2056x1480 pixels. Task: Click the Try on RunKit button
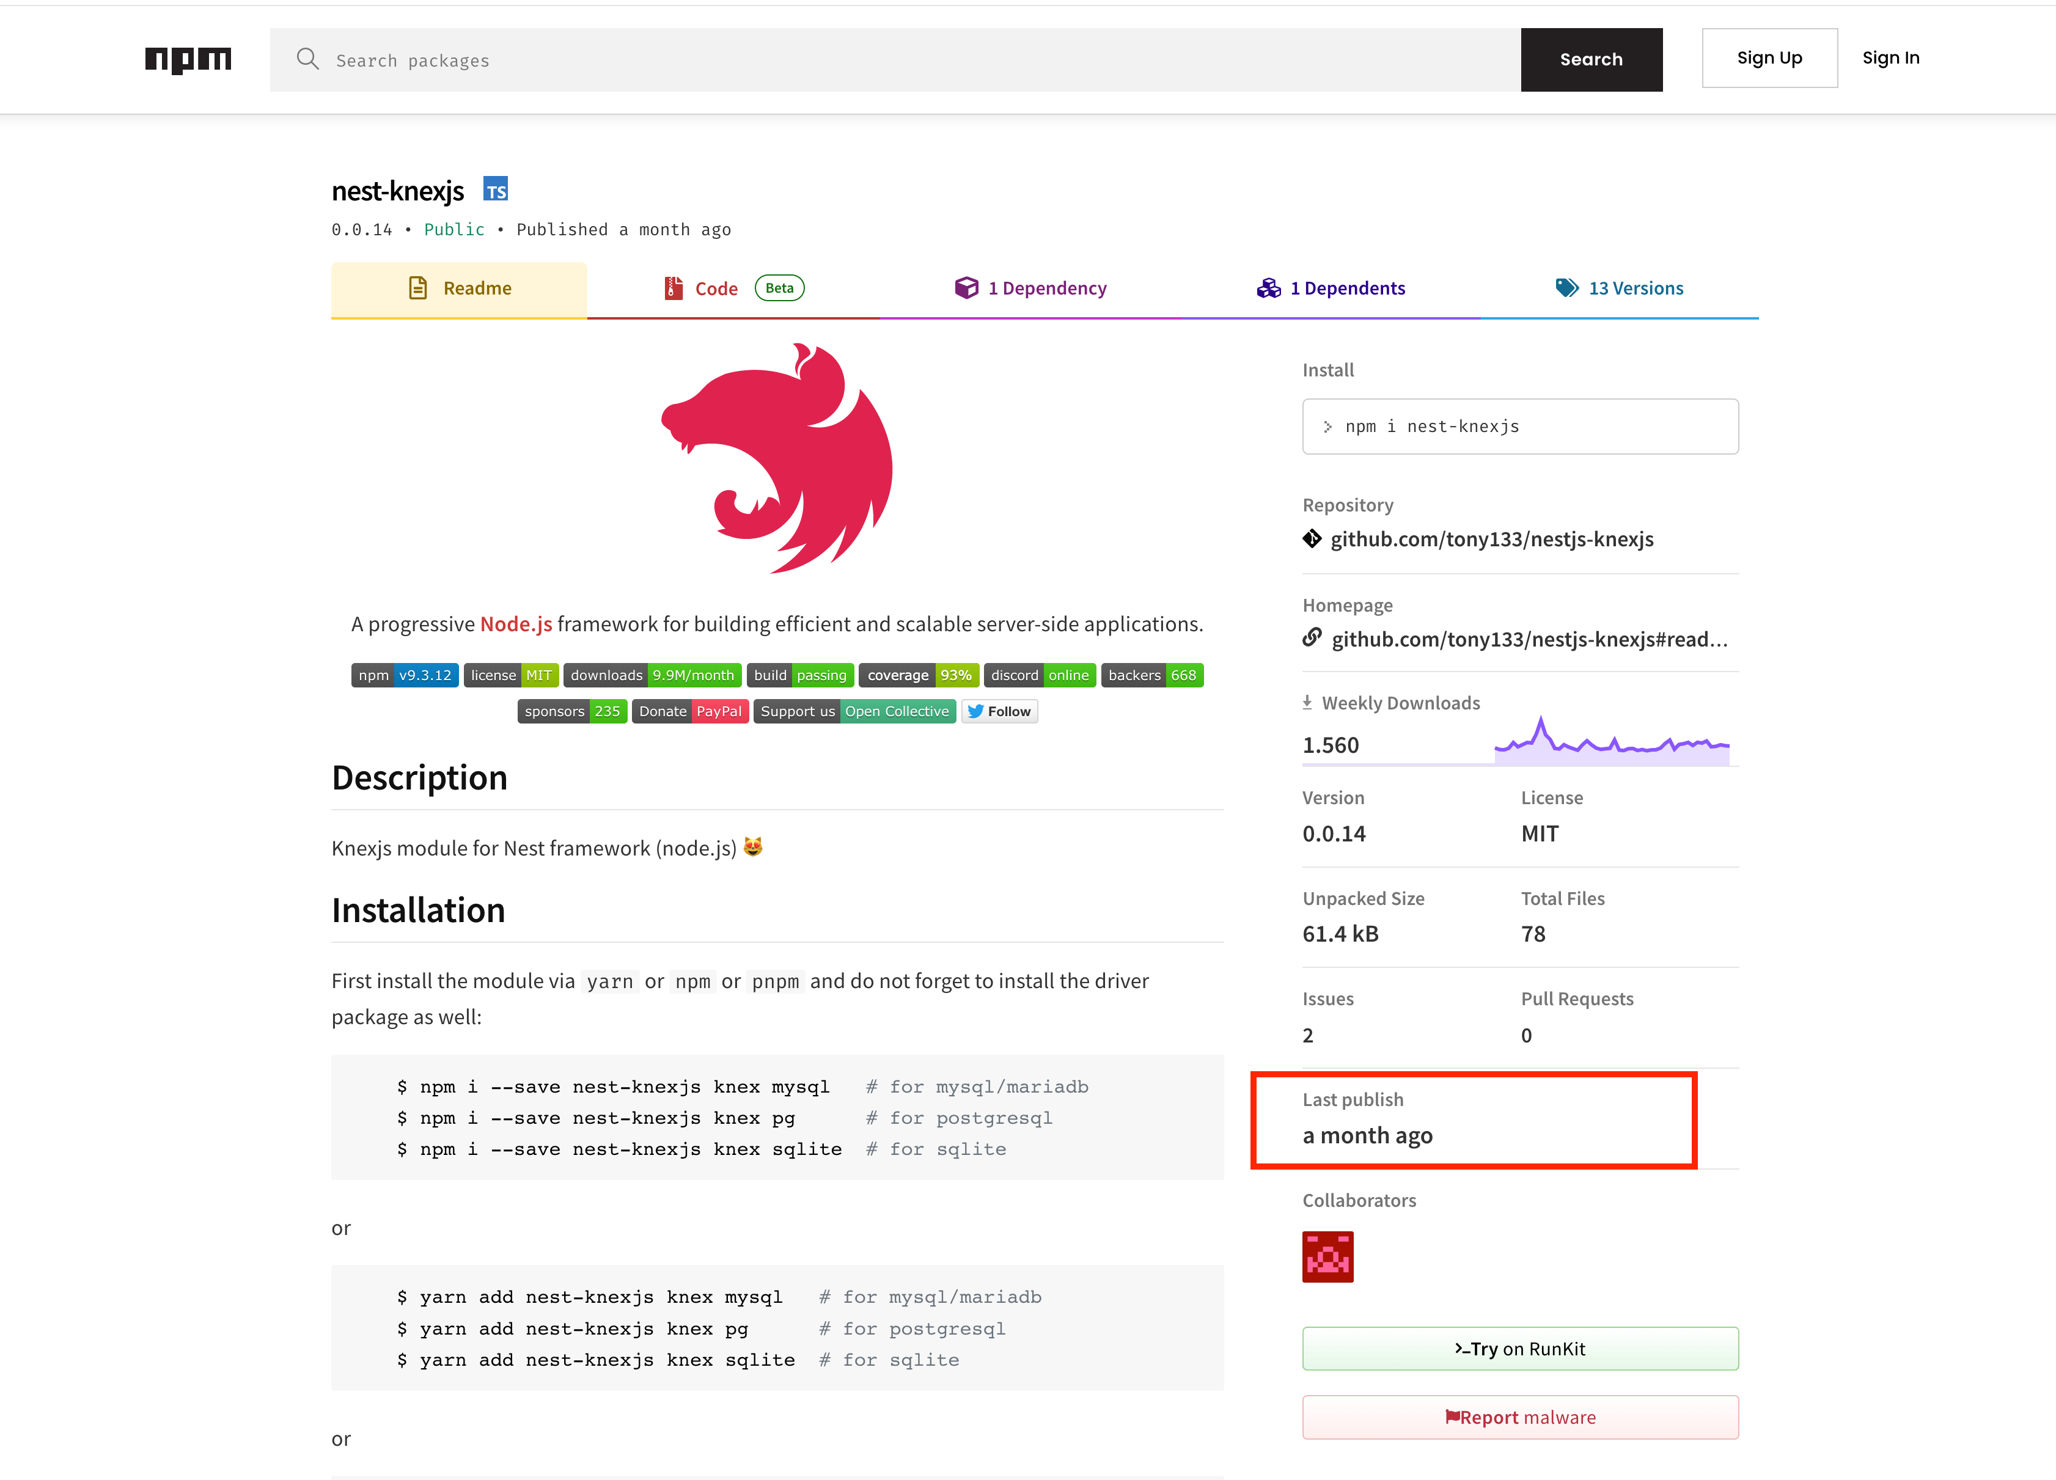click(1519, 1347)
